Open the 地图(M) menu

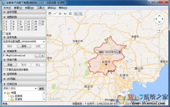tap(29, 8)
